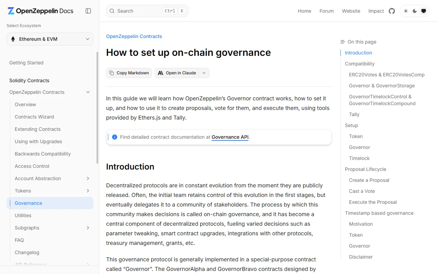Screen dimensions: 438x274
Task: Click the Ethereum diamond icon
Action: (13, 39)
